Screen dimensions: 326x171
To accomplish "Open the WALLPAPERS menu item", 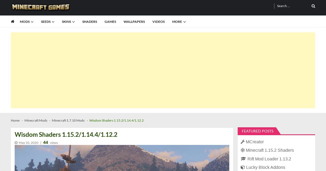I will 134,22.
